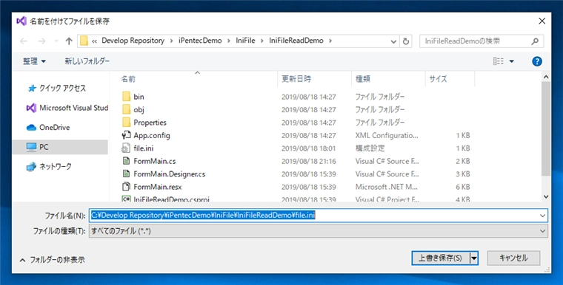
Task: Click the search magnifier icon
Action: pyautogui.click(x=535, y=41)
